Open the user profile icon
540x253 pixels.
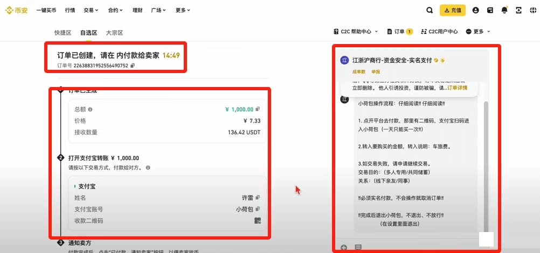(475, 10)
